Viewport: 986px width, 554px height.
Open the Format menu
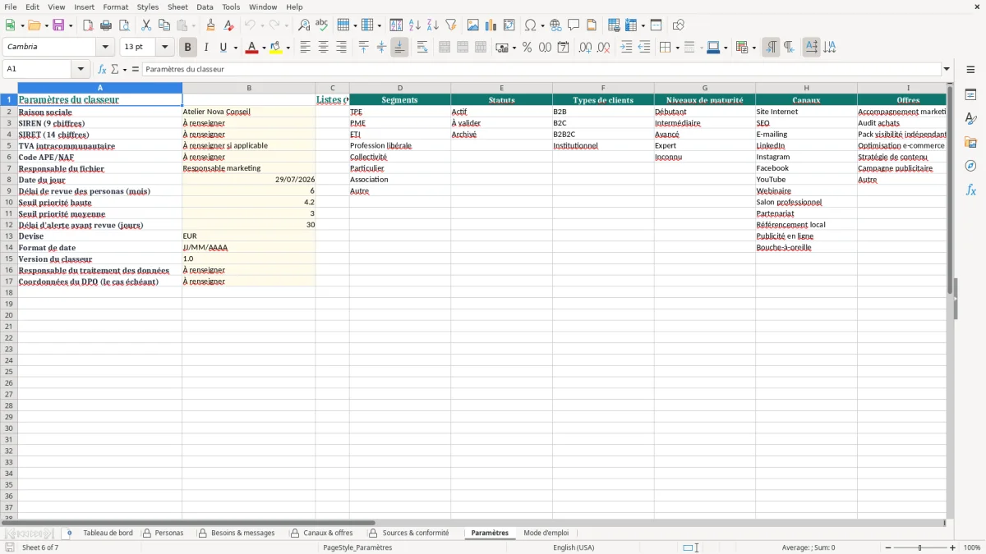click(115, 7)
